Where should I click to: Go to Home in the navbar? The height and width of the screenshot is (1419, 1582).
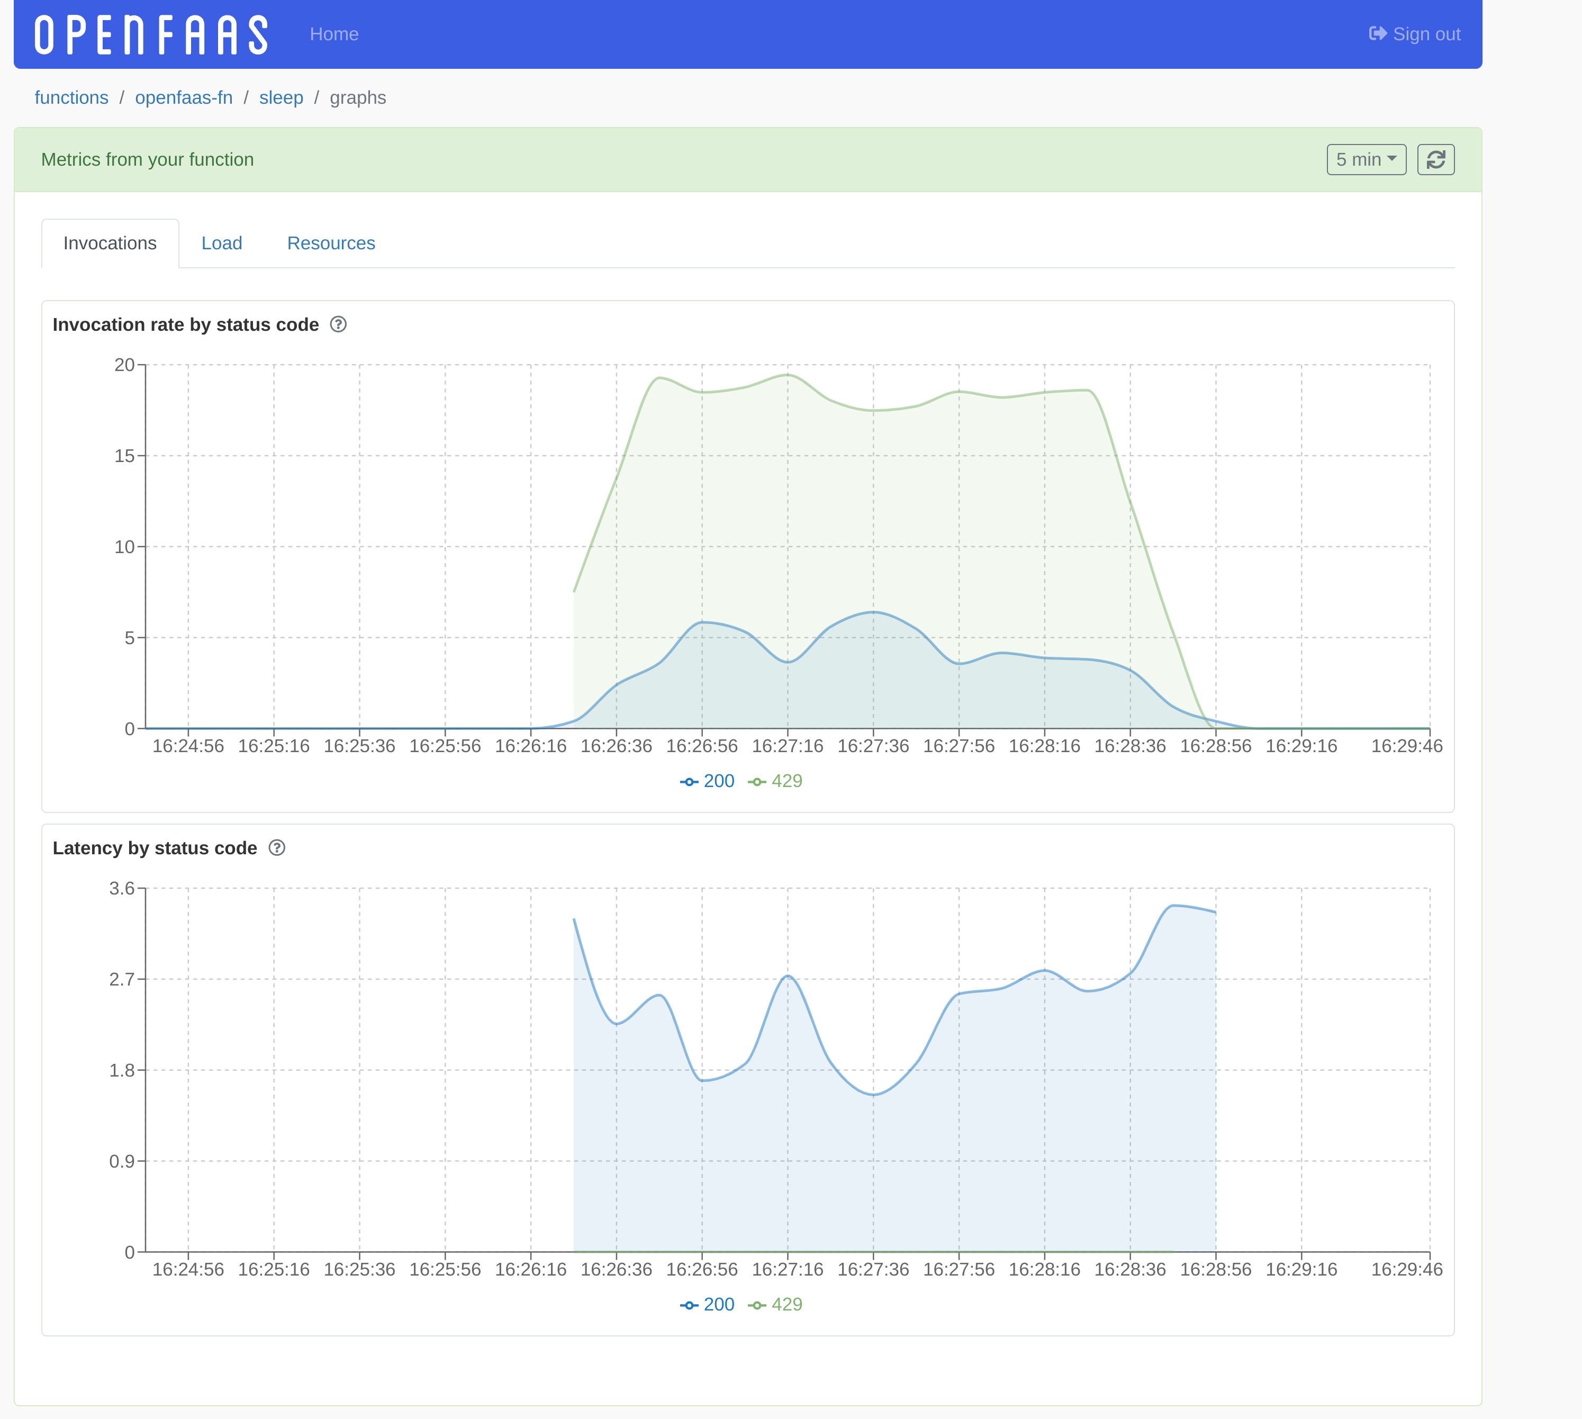coord(334,34)
